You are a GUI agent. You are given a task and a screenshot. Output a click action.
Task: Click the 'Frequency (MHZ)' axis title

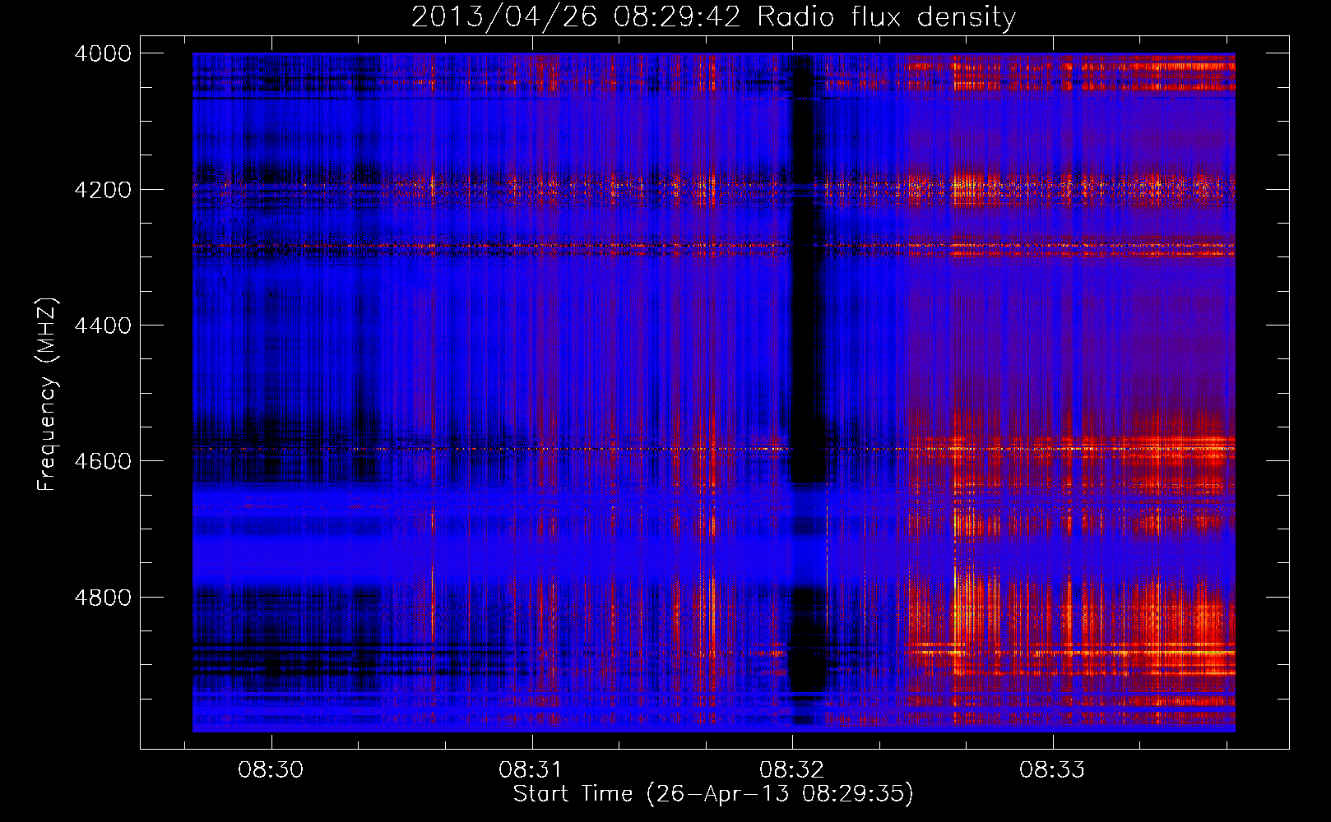pos(48,395)
